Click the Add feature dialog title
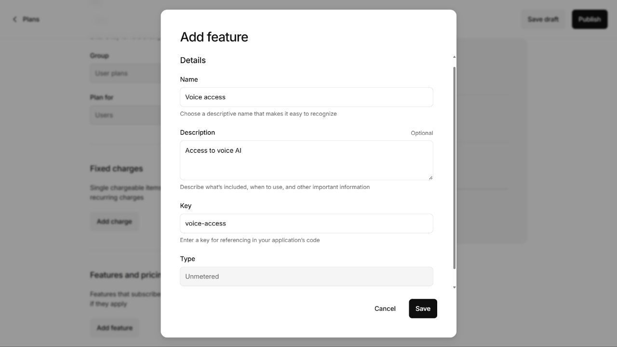The width and height of the screenshot is (617, 347). pos(214,37)
